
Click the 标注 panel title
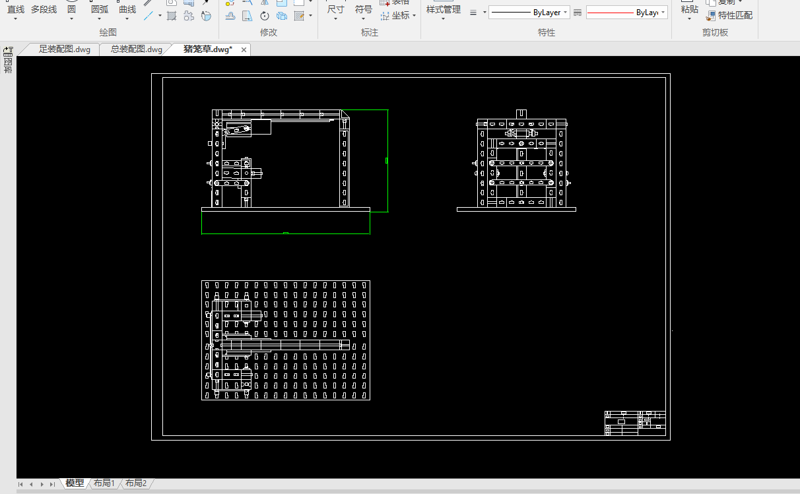pyautogui.click(x=370, y=32)
